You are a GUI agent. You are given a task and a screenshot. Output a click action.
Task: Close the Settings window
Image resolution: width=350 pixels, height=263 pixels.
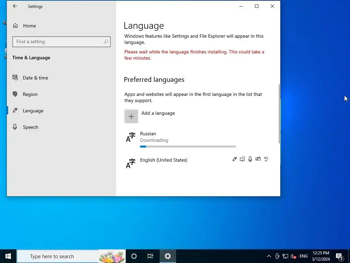click(x=272, y=6)
